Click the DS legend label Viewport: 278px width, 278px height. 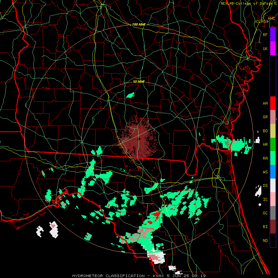coord(265,186)
